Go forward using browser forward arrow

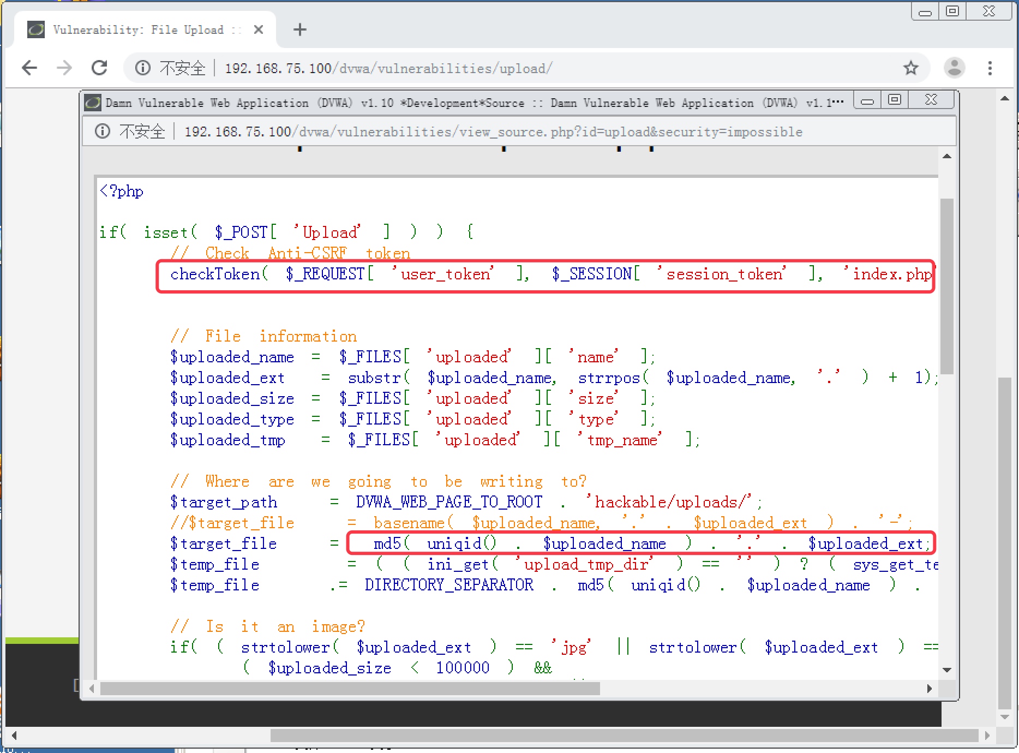click(x=64, y=68)
